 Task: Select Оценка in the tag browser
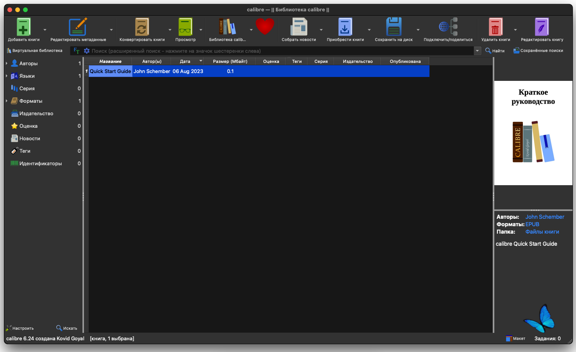[x=29, y=126]
